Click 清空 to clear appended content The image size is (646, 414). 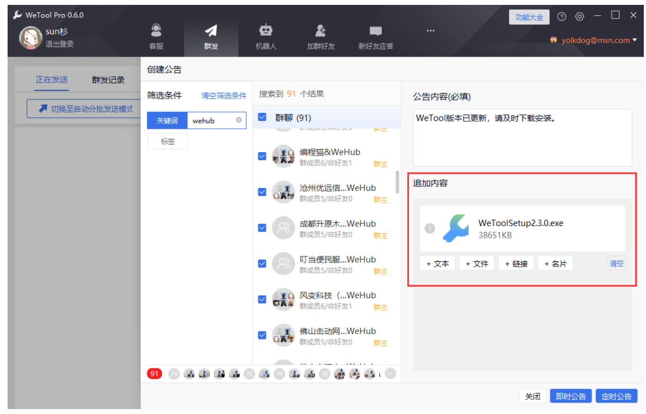click(616, 264)
